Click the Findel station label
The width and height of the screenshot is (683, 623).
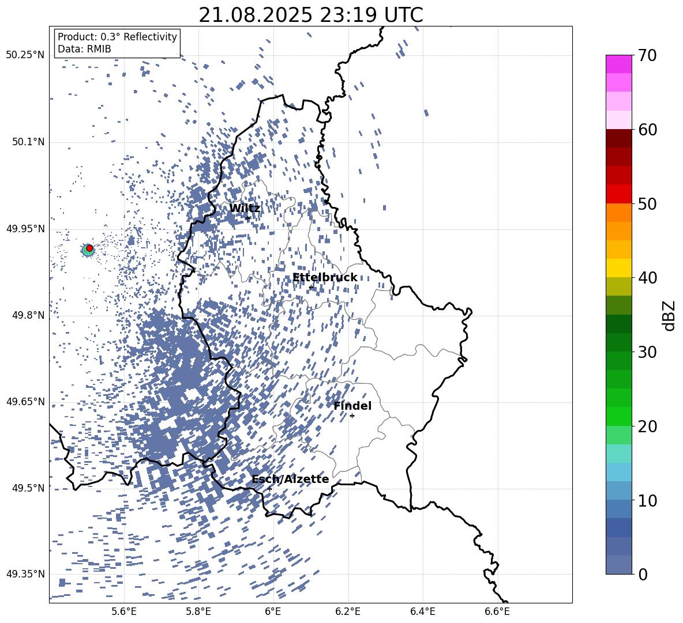pos(352,406)
